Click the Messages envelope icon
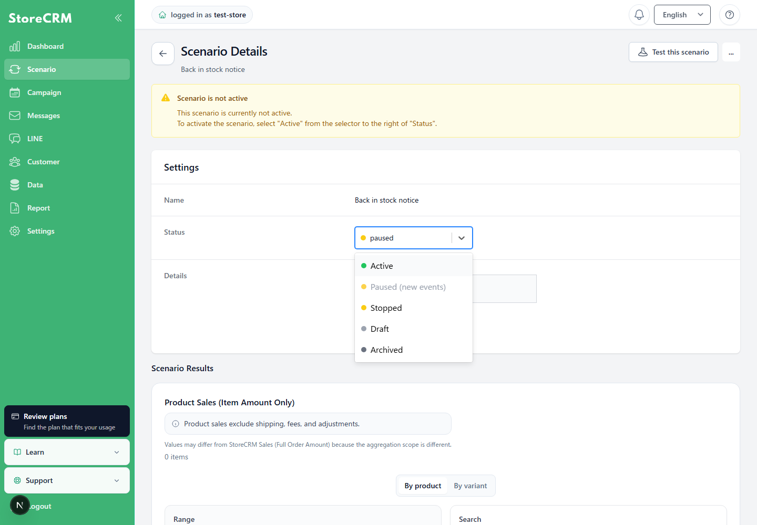 click(x=15, y=115)
